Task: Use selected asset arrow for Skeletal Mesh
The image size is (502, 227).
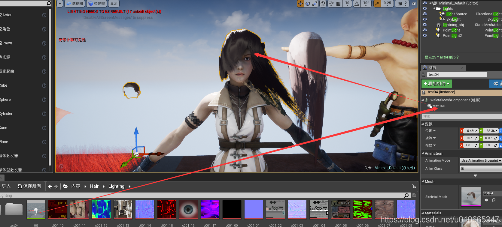Action: (486, 200)
